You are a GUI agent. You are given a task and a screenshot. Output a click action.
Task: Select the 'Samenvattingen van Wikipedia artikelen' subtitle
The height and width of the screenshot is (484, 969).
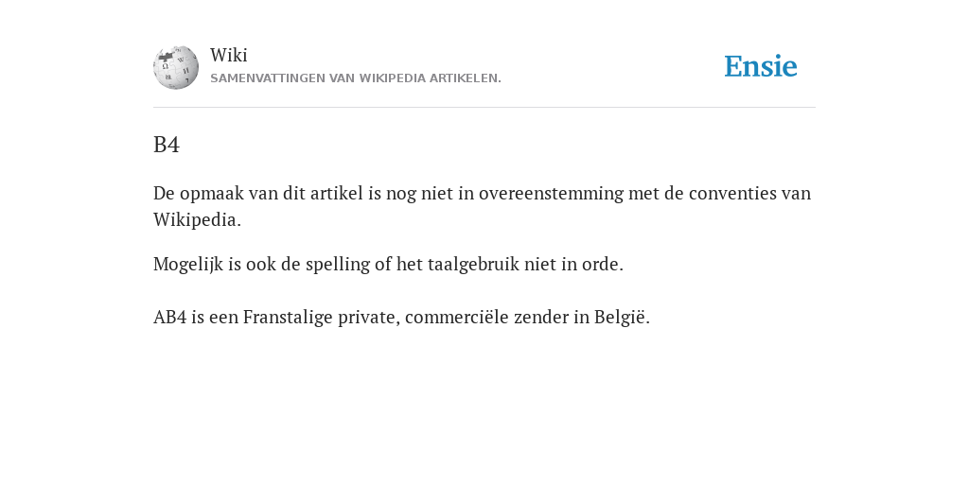click(x=356, y=78)
